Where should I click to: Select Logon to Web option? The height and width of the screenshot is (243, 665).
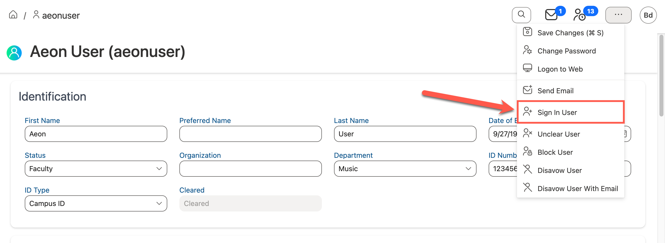point(560,69)
